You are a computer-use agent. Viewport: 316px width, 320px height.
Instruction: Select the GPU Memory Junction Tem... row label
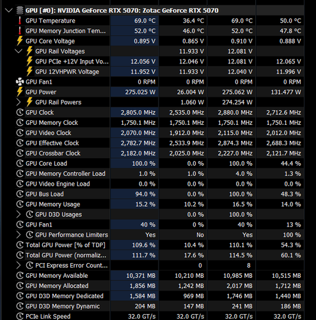click(66, 31)
